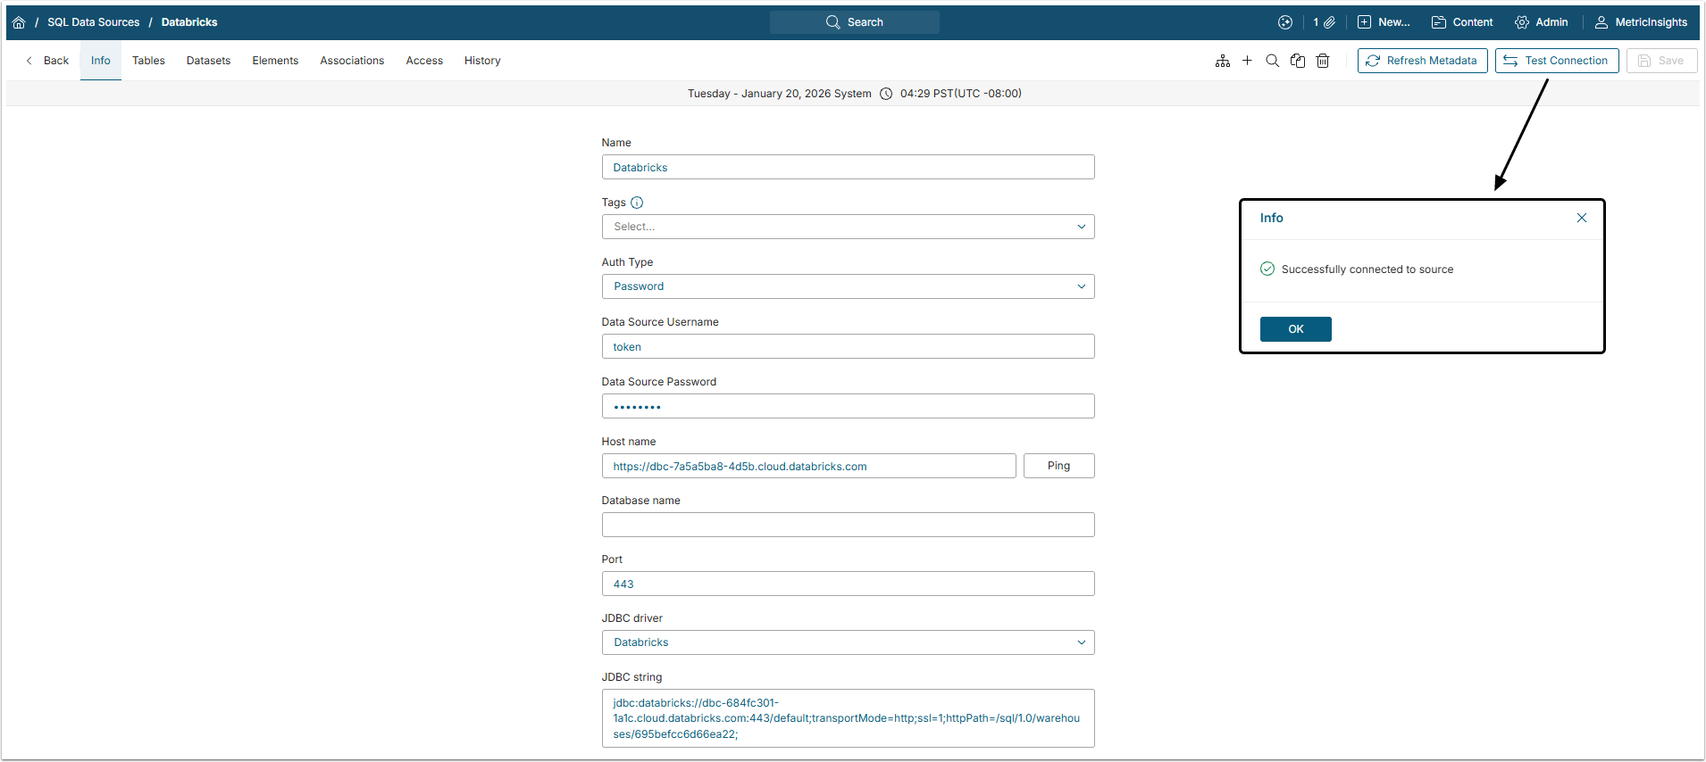This screenshot has height=762, width=1706.
Task: Click the Tags info tooltip icon
Action: click(x=637, y=203)
